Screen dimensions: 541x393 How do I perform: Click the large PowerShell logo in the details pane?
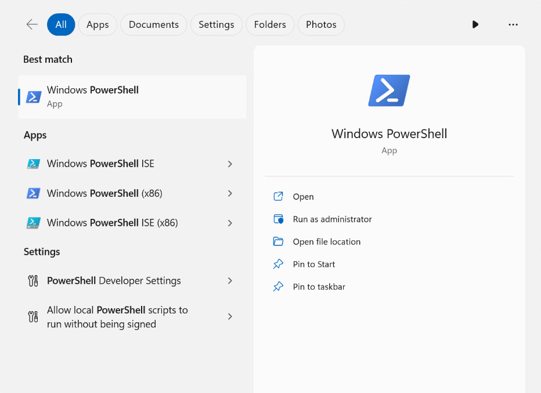(x=389, y=91)
